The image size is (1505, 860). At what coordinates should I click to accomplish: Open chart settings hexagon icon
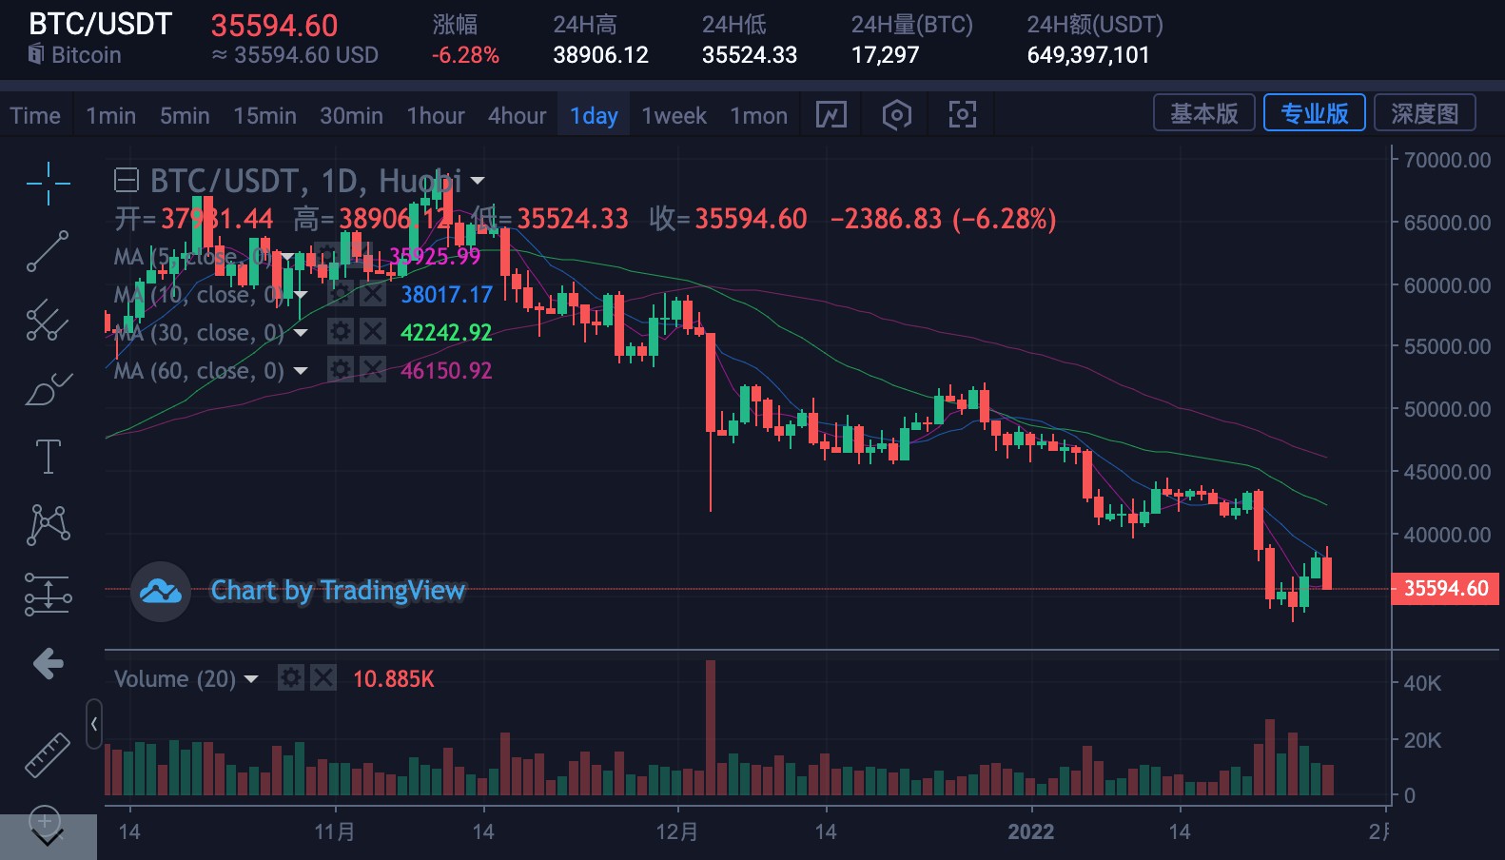click(896, 115)
